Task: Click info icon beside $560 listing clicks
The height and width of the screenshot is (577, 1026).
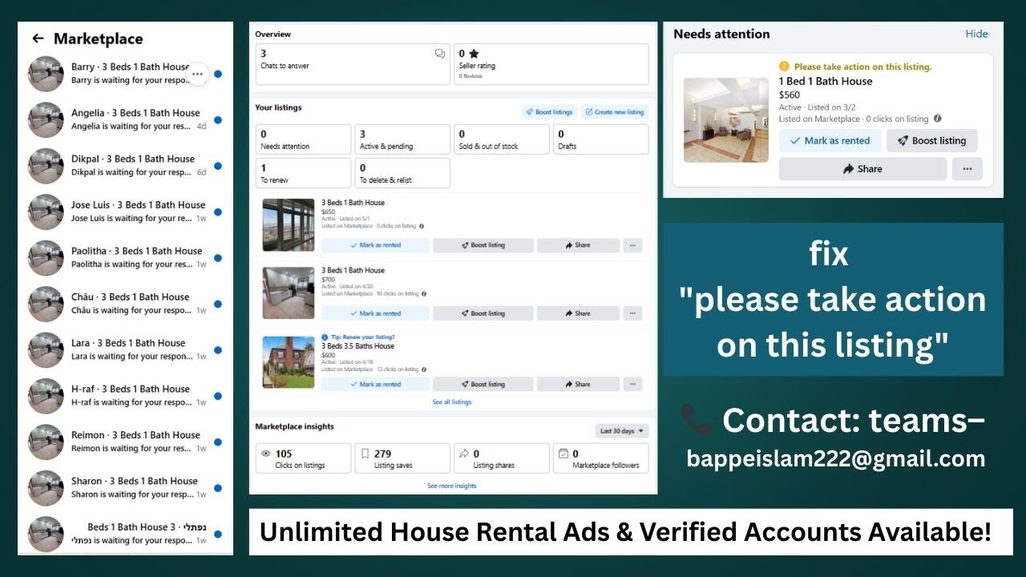Action: [x=938, y=119]
